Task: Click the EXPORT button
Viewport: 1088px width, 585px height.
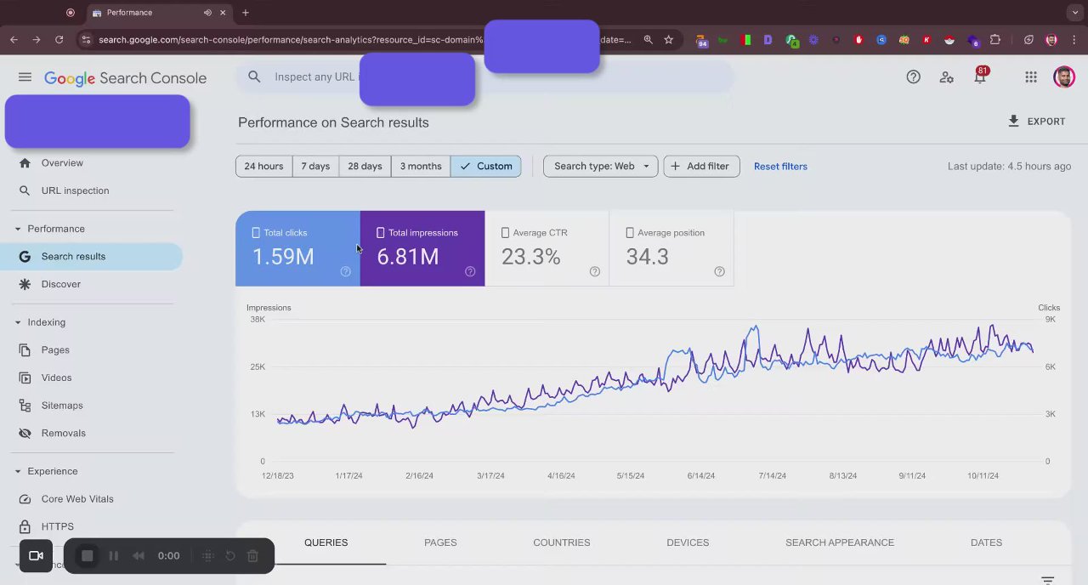Action: 1036,122
